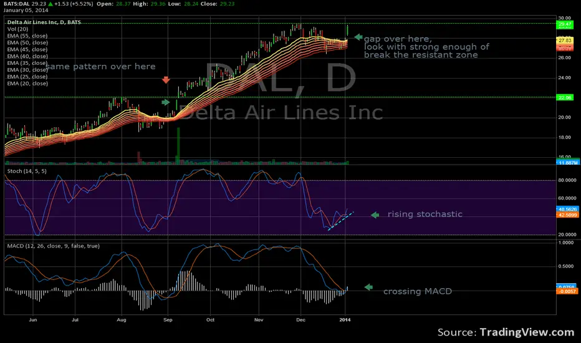Click the Jul label on time axis
581x343 pixels.
click(75, 320)
